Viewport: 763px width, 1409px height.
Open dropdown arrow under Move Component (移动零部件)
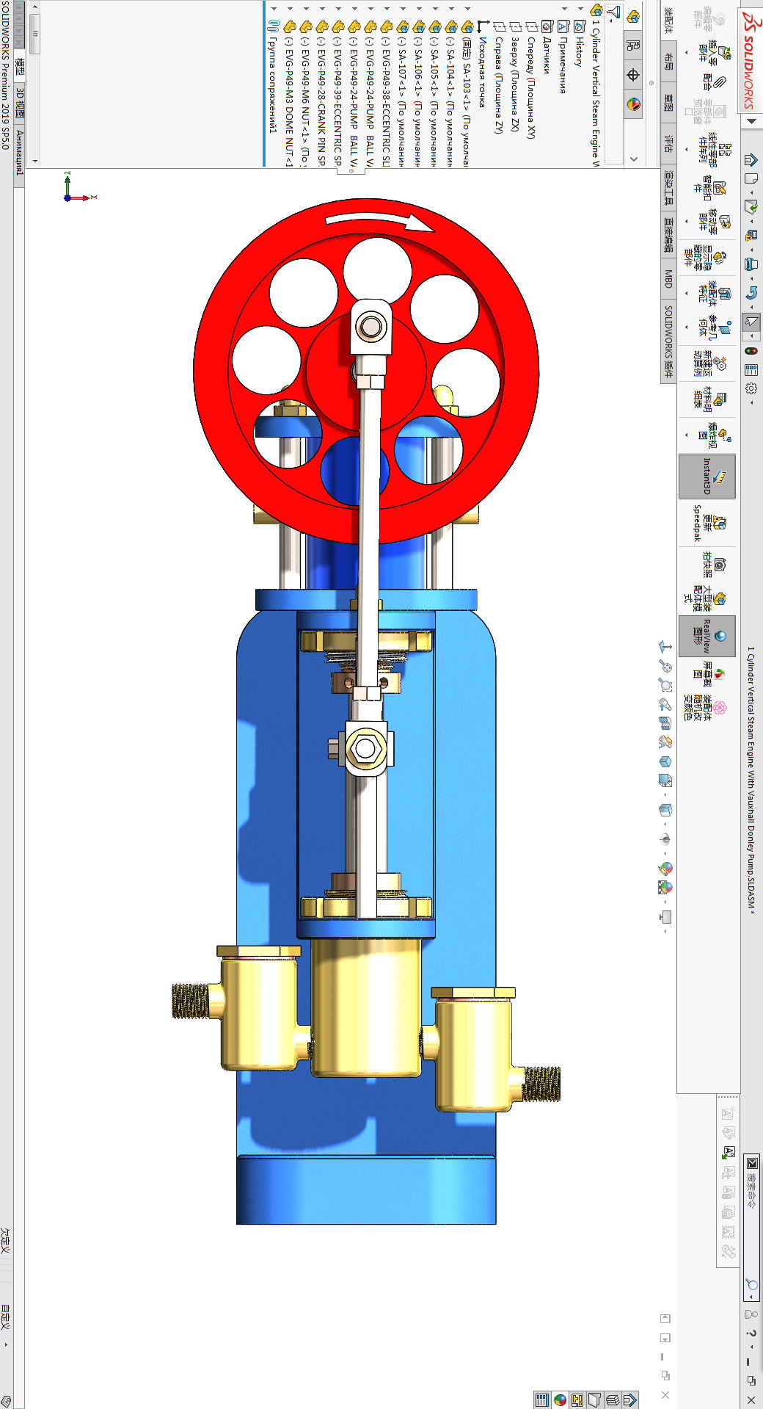coord(687,222)
